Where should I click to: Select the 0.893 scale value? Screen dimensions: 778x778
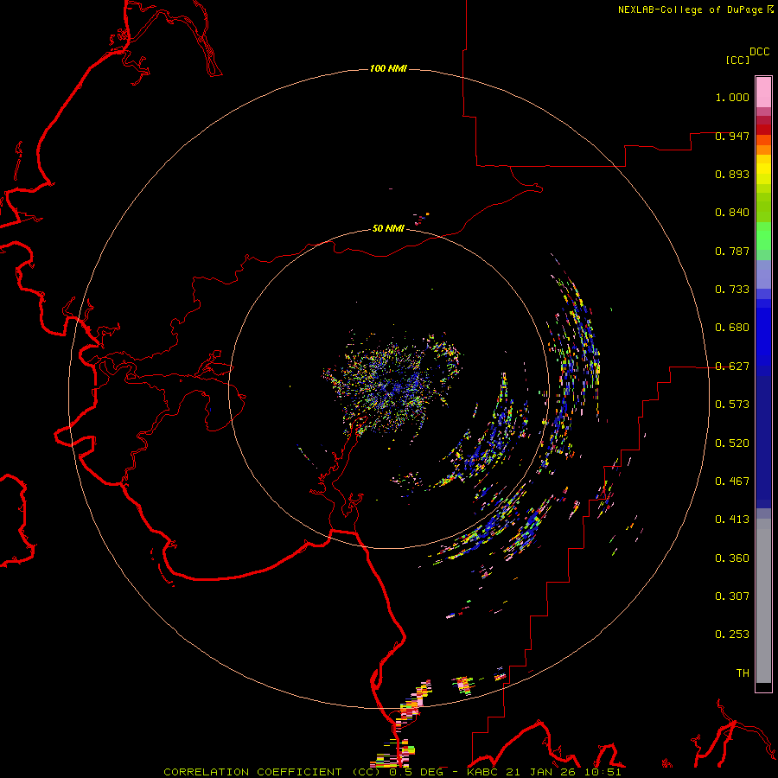click(x=732, y=174)
